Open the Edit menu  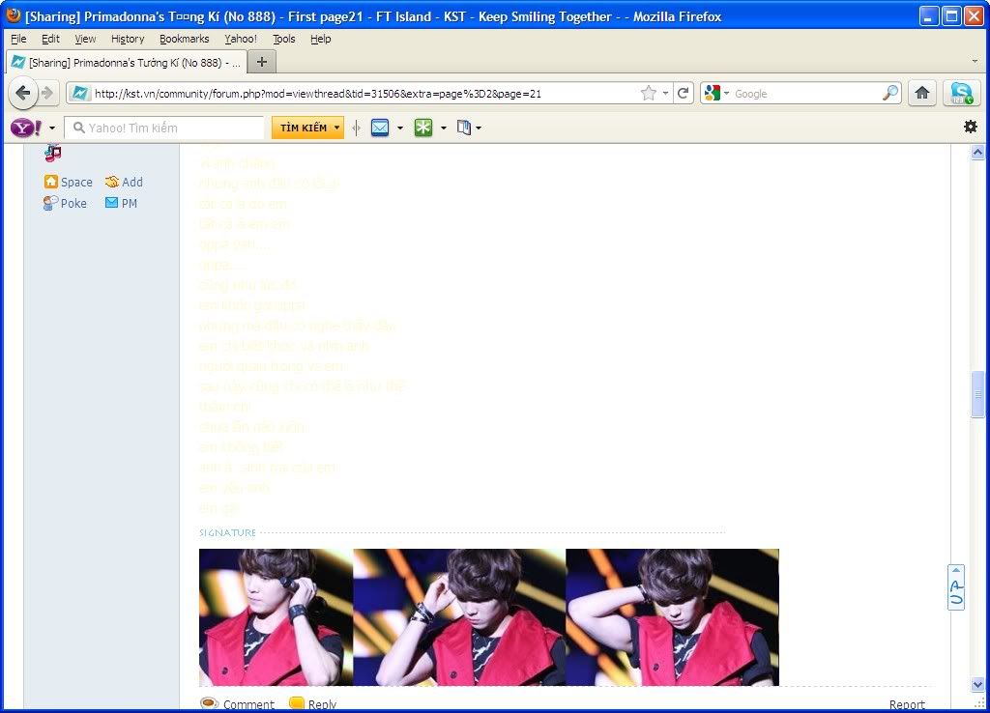pos(50,39)
